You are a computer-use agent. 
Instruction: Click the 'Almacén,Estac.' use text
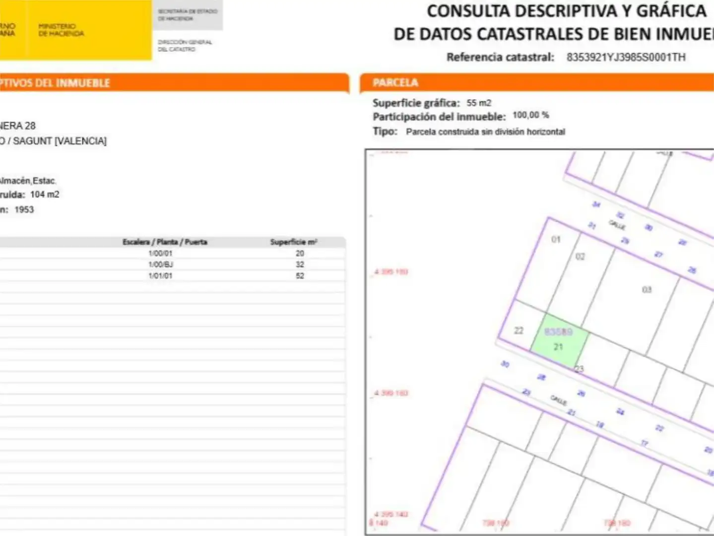[27, 181]
